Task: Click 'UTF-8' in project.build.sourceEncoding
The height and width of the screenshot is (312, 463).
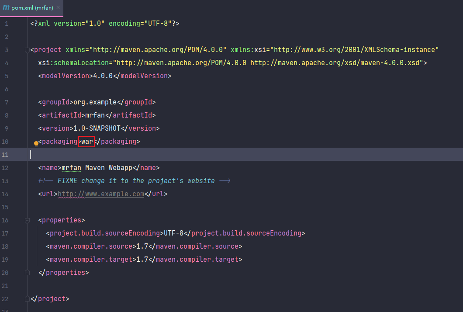Action: pyautogui.click(x=174, y=233)
